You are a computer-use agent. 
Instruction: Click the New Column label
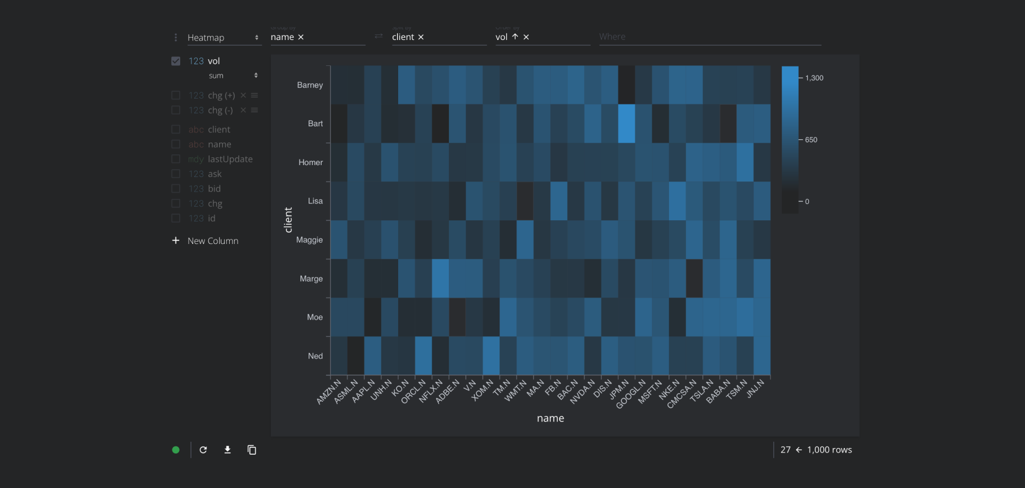coord(213,241)
